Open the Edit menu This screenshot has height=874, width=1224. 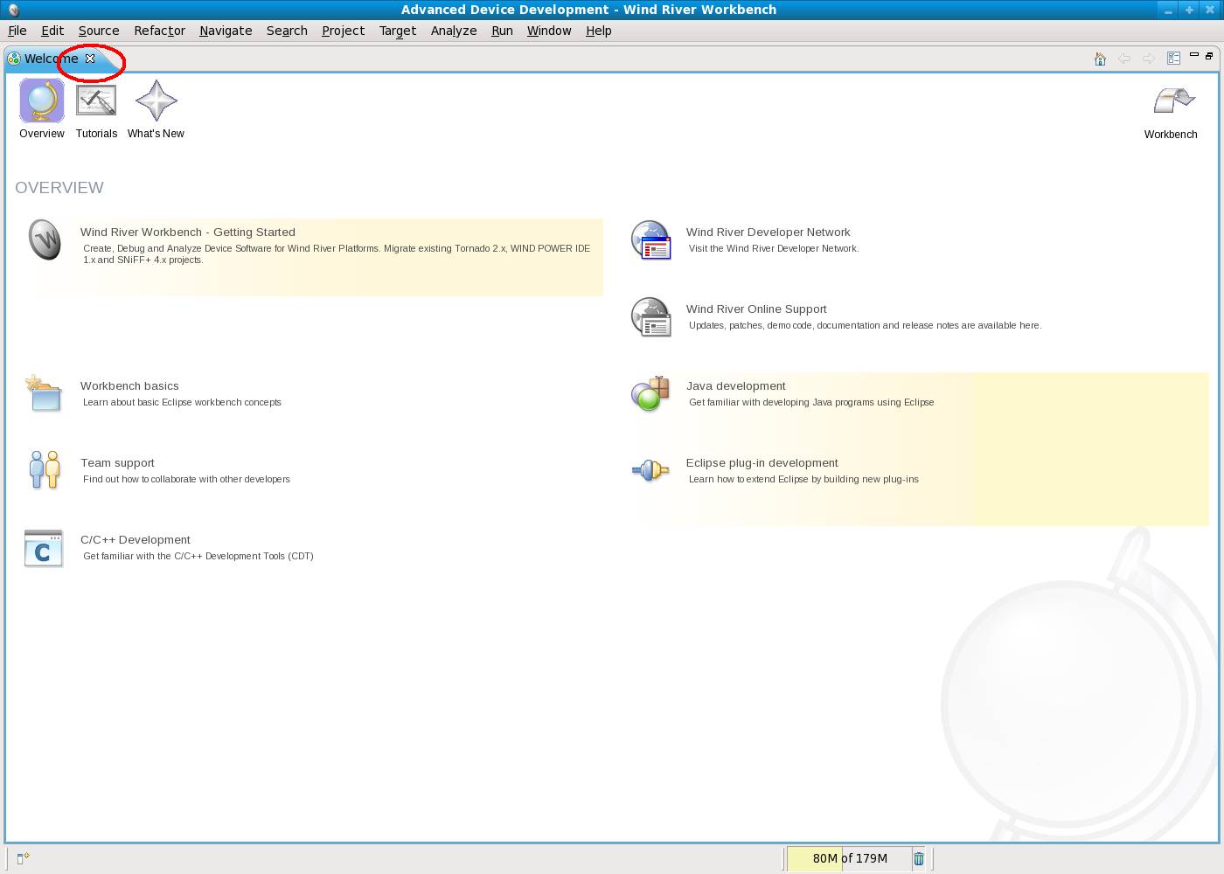(52, 31)
